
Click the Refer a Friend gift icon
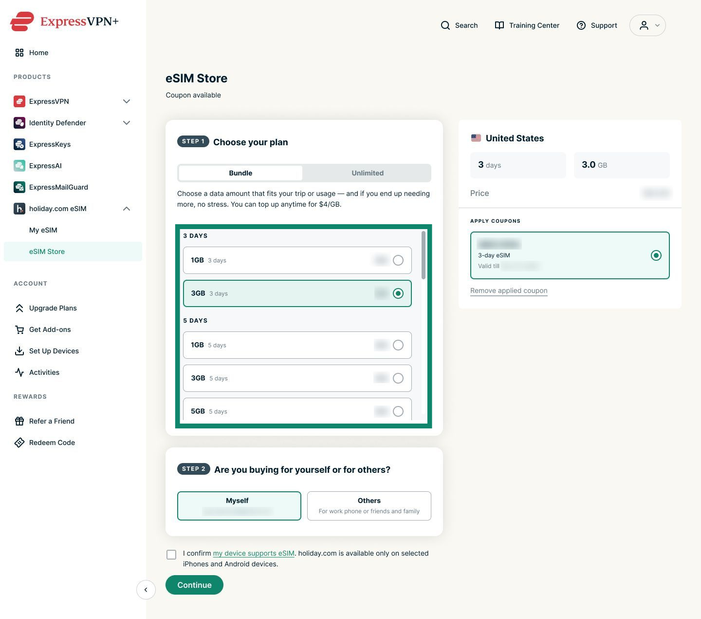(x=19, y=421)
